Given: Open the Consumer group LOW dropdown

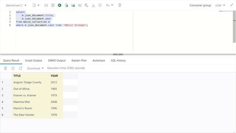Looking at the screenshot, I should (x=220, y=6).
